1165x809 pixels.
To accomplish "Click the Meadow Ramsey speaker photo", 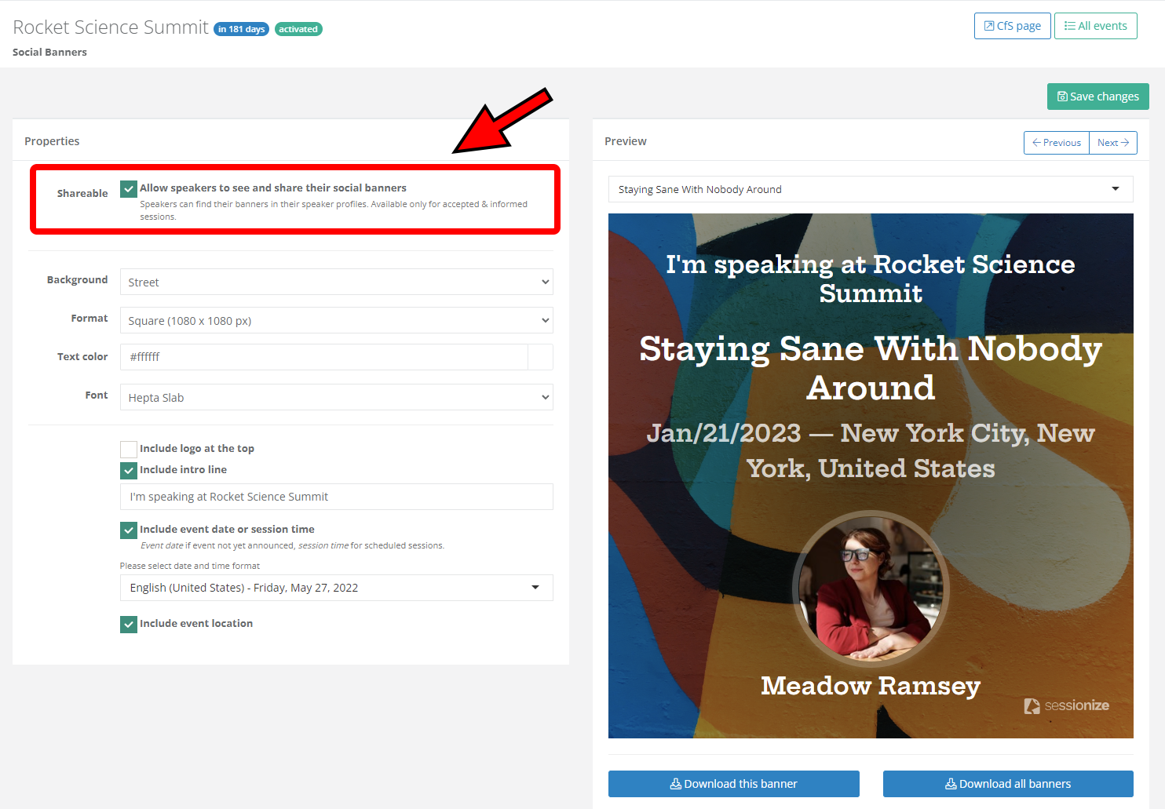I will 871,589.
